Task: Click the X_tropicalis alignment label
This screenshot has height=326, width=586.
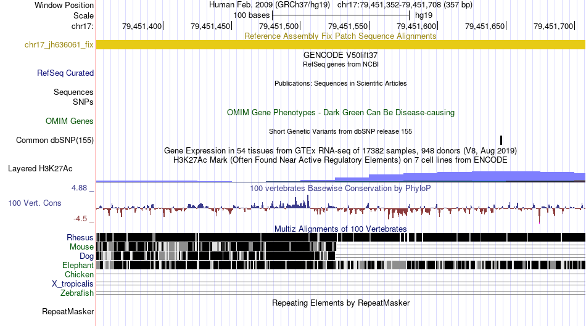Action: 73,283
